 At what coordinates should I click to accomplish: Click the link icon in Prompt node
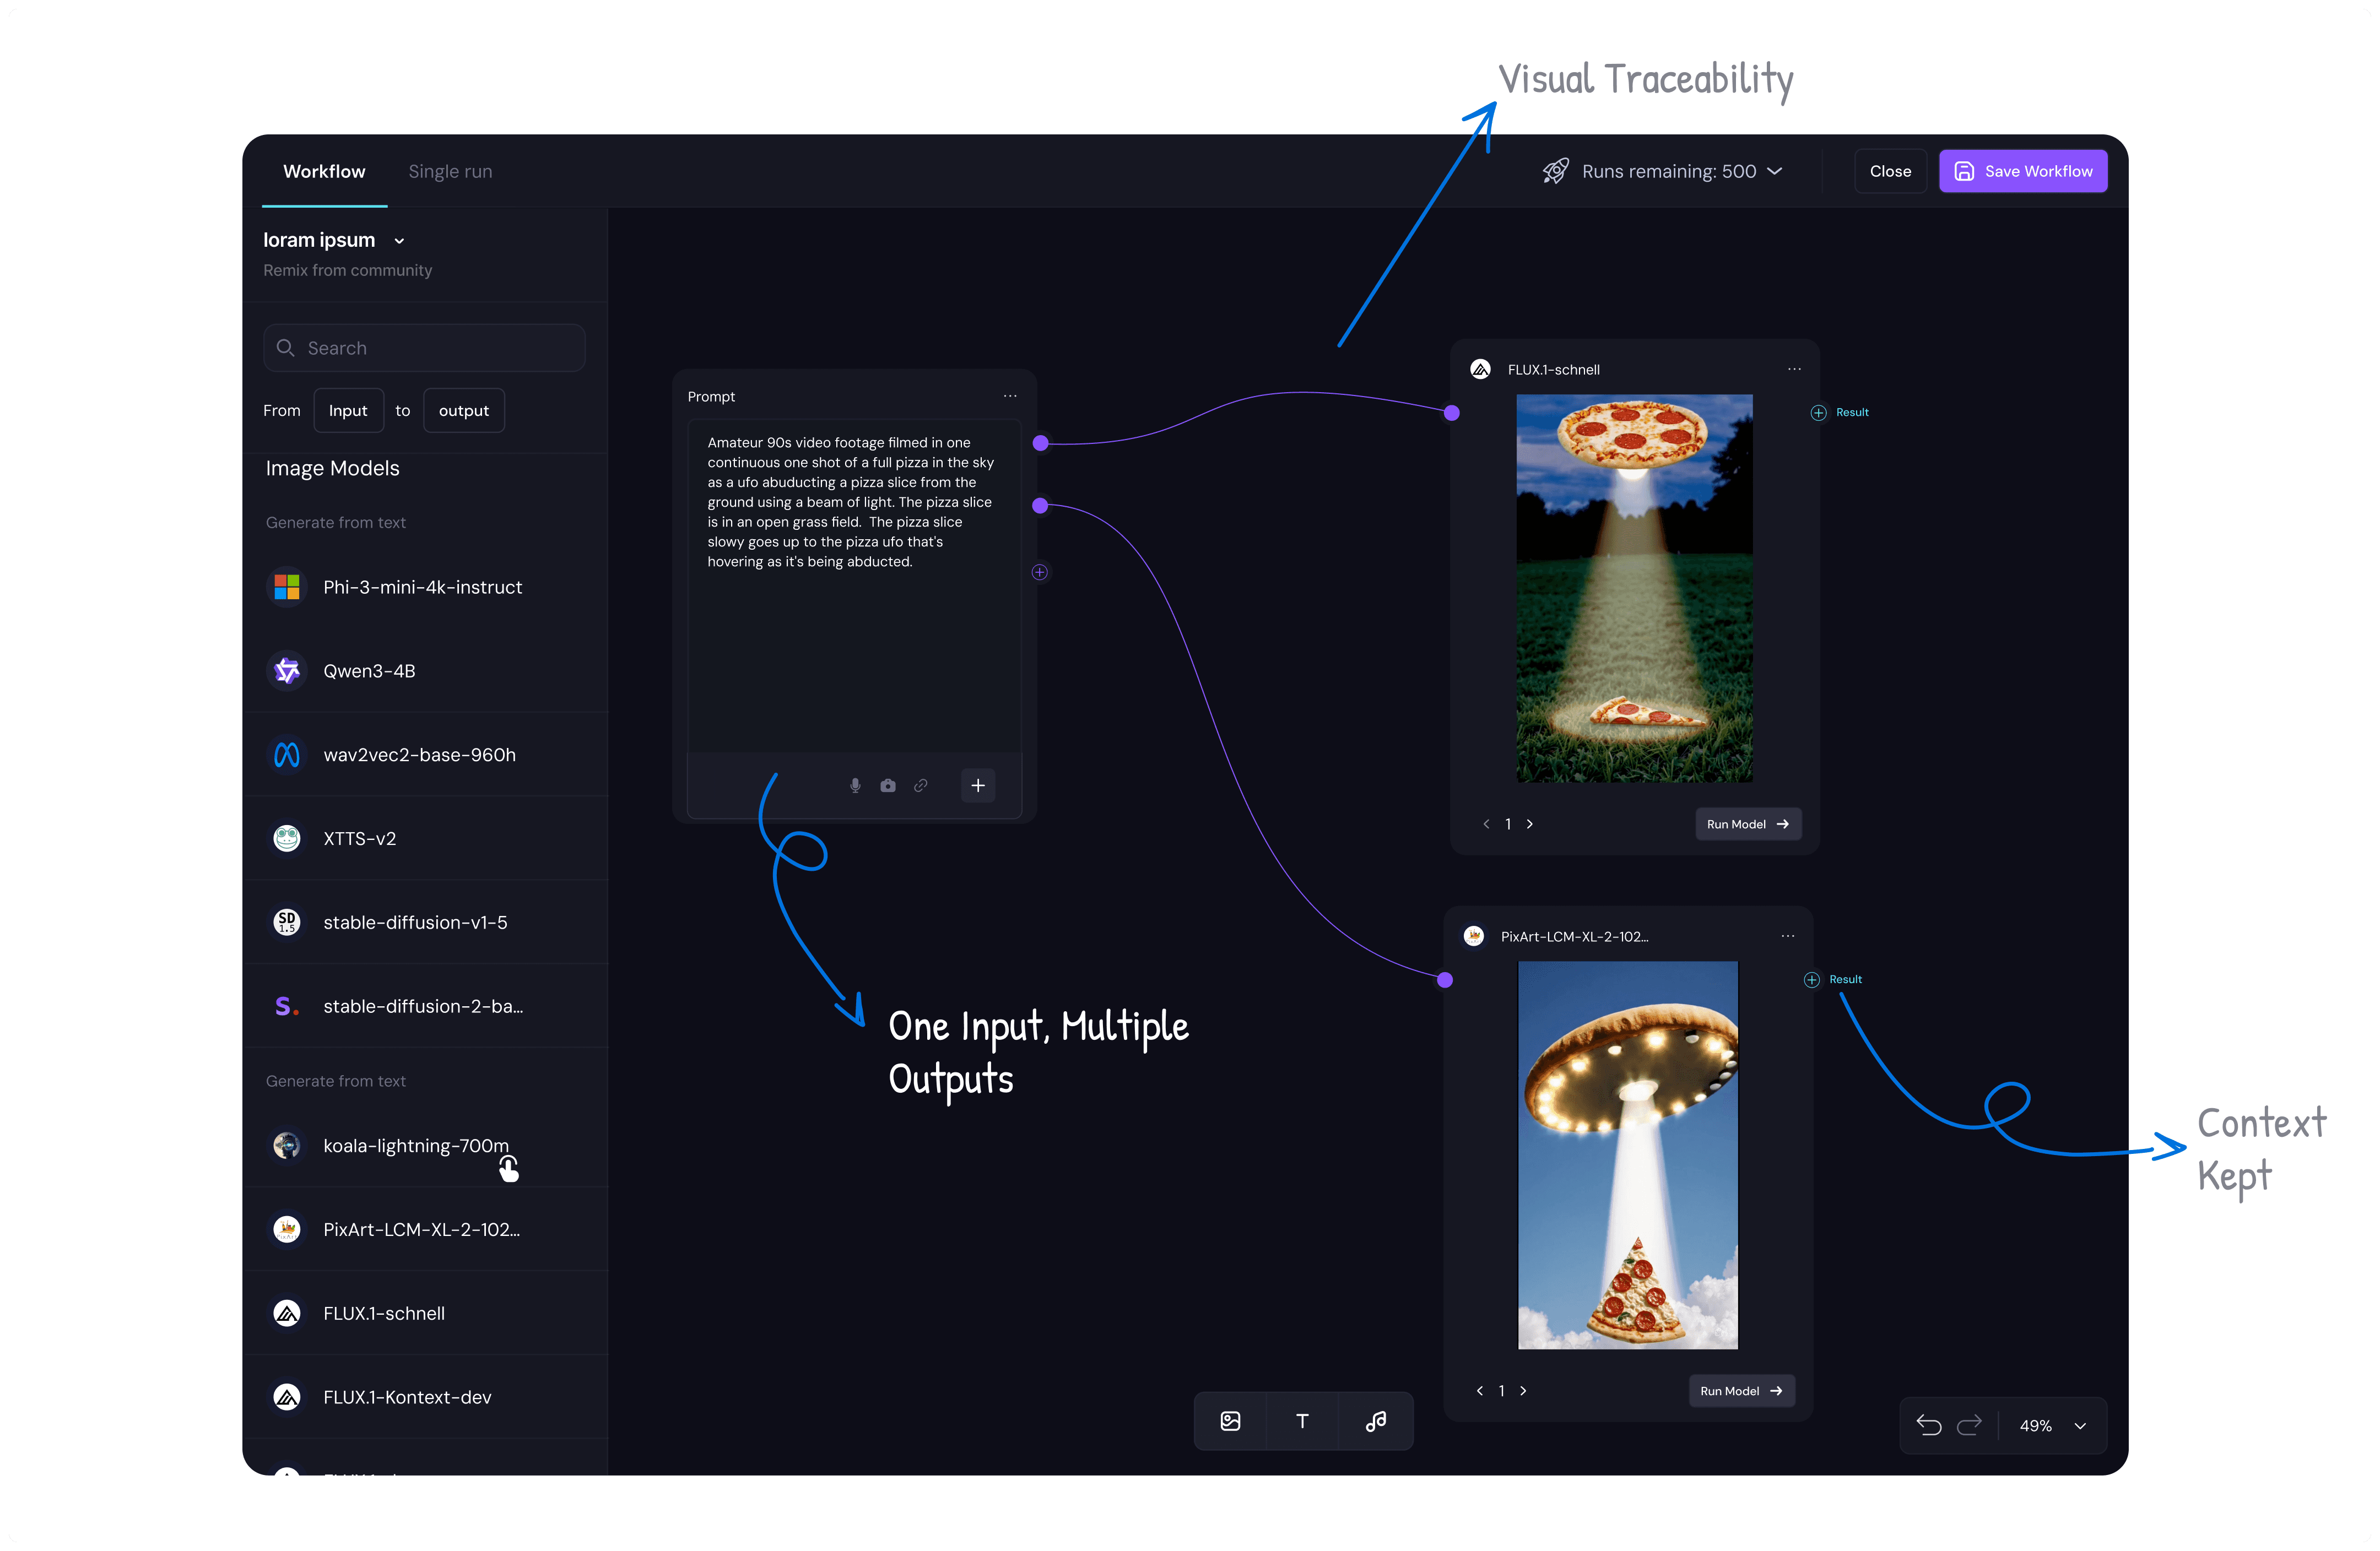(x=921, y=785)
